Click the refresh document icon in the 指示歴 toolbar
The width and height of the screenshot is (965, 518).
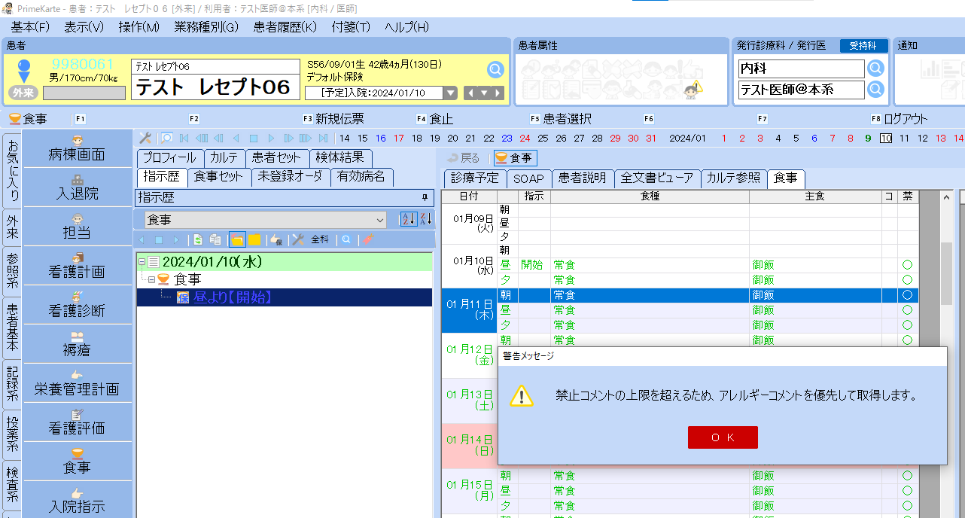pos(198,239)
